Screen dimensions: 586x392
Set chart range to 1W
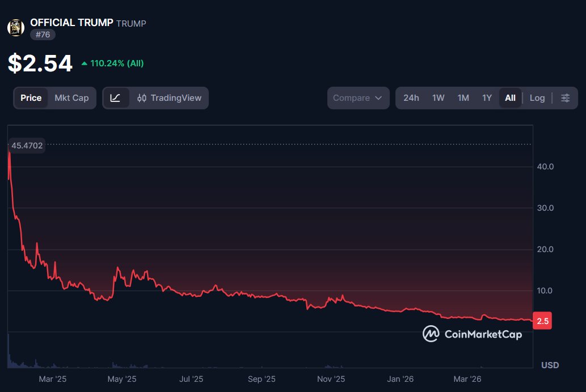[438, 98]
